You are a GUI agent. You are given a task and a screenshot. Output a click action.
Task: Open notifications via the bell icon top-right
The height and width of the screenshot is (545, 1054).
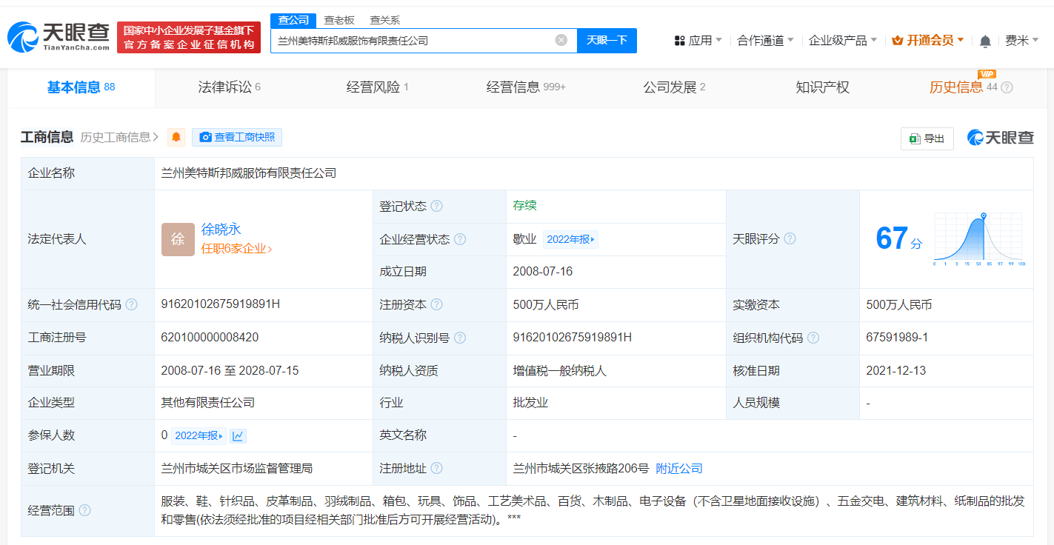pos(985,40)
